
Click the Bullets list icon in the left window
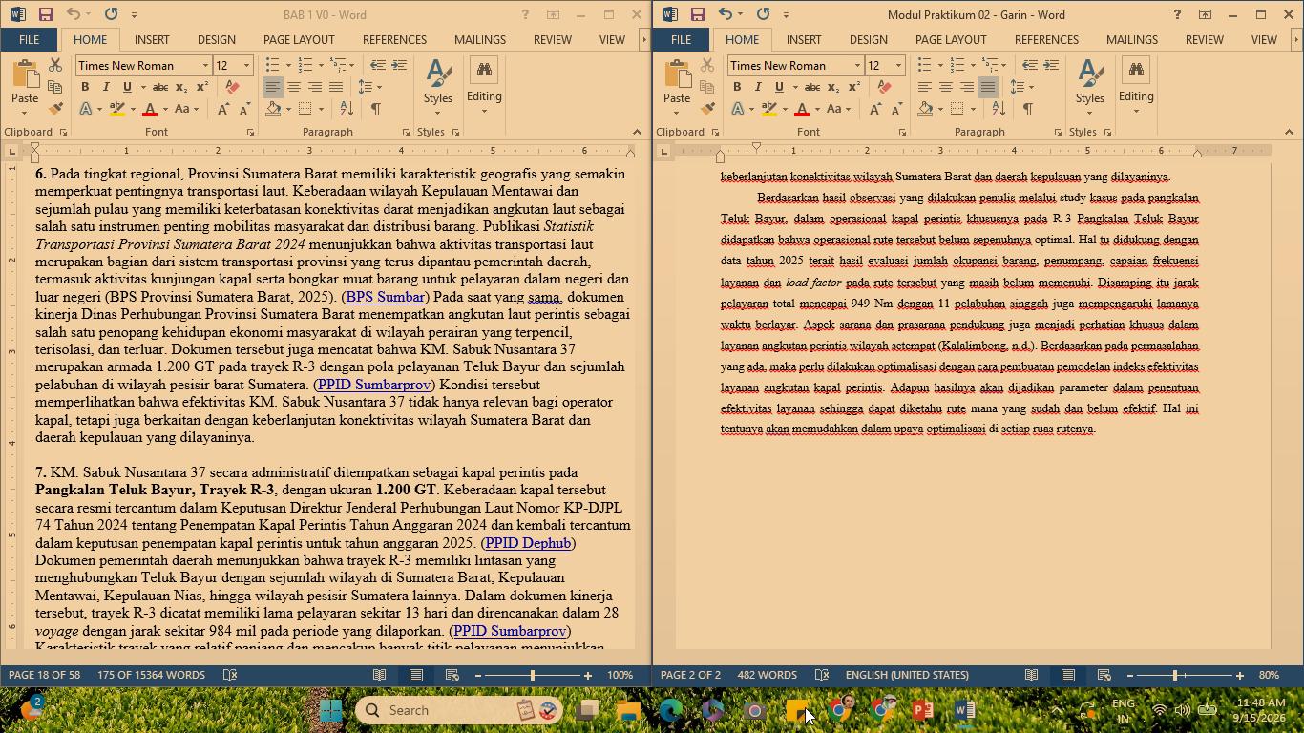point(272,65)
